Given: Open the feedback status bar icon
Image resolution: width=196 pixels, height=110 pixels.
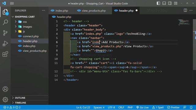Looking at the screenshot, I should point(184,107).
